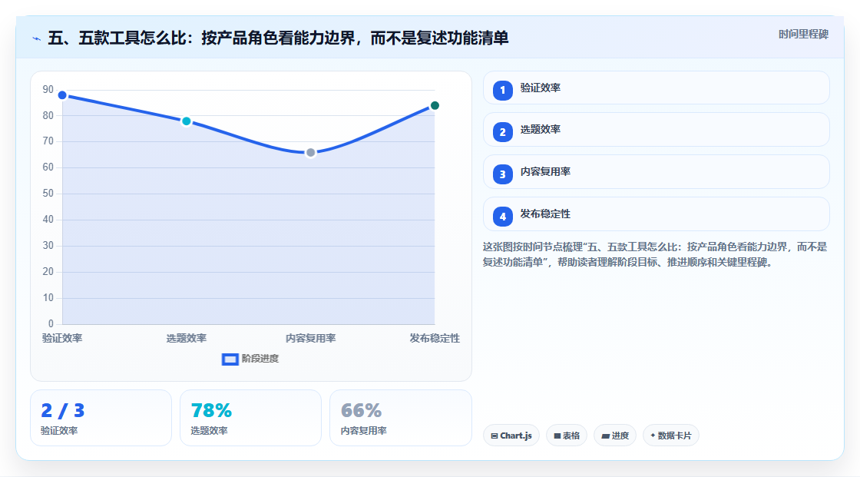The width and height of the screenshot is (860, 477).
Task: Click the 表格 tag
Action: click(567, 436)
